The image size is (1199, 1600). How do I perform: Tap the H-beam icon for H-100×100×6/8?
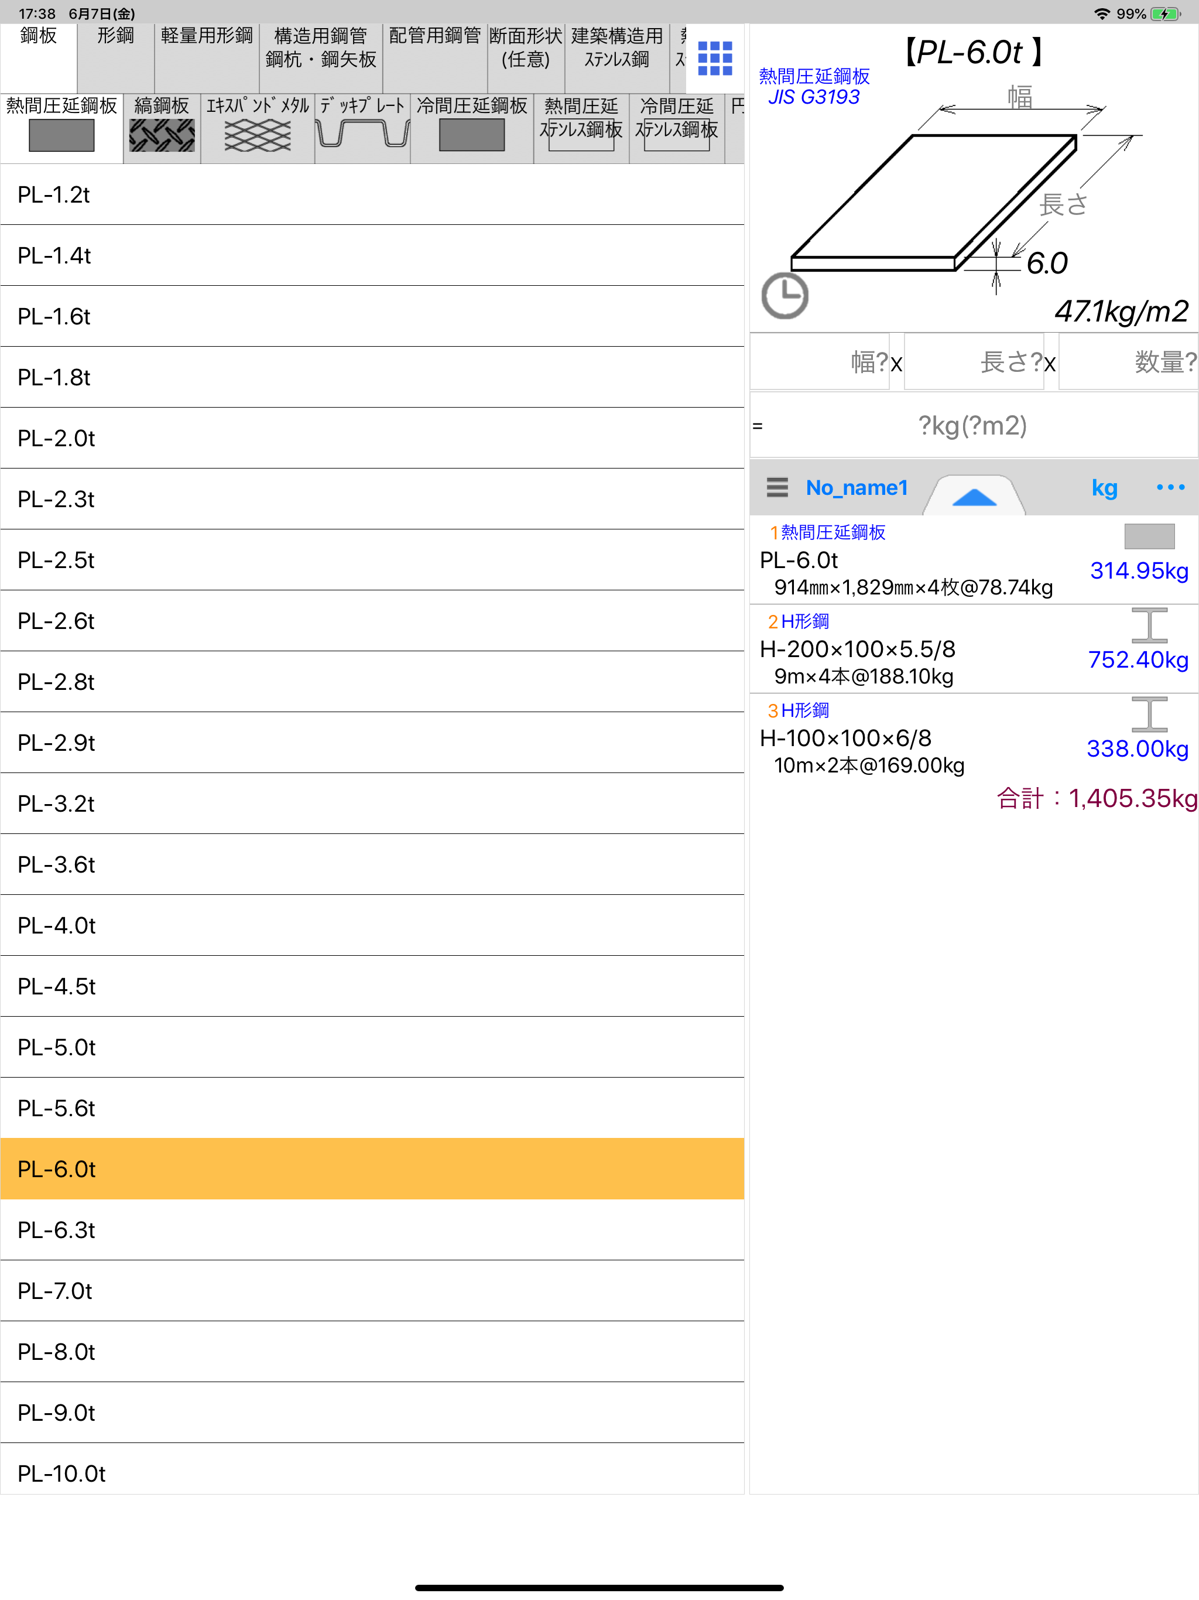(1149, 714)
